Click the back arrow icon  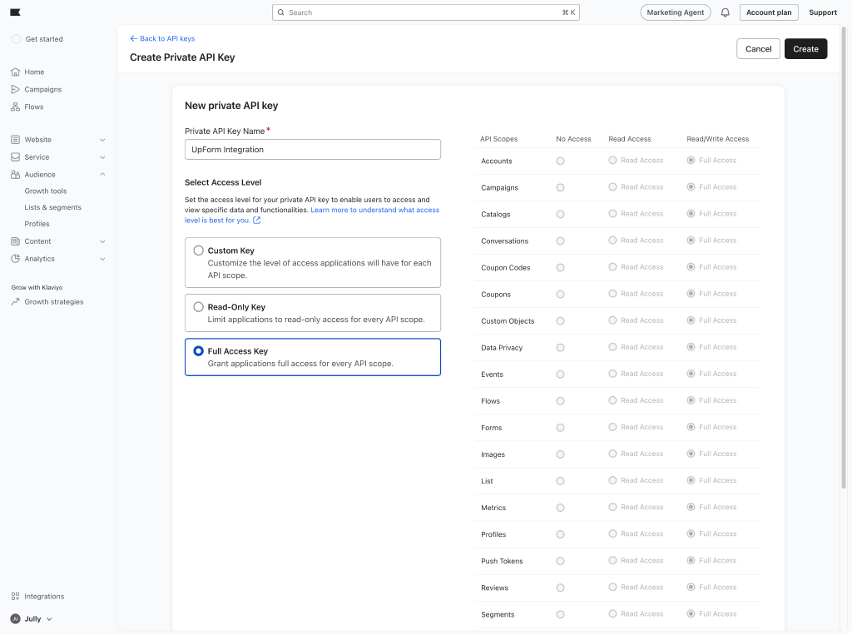coord(134,38)
